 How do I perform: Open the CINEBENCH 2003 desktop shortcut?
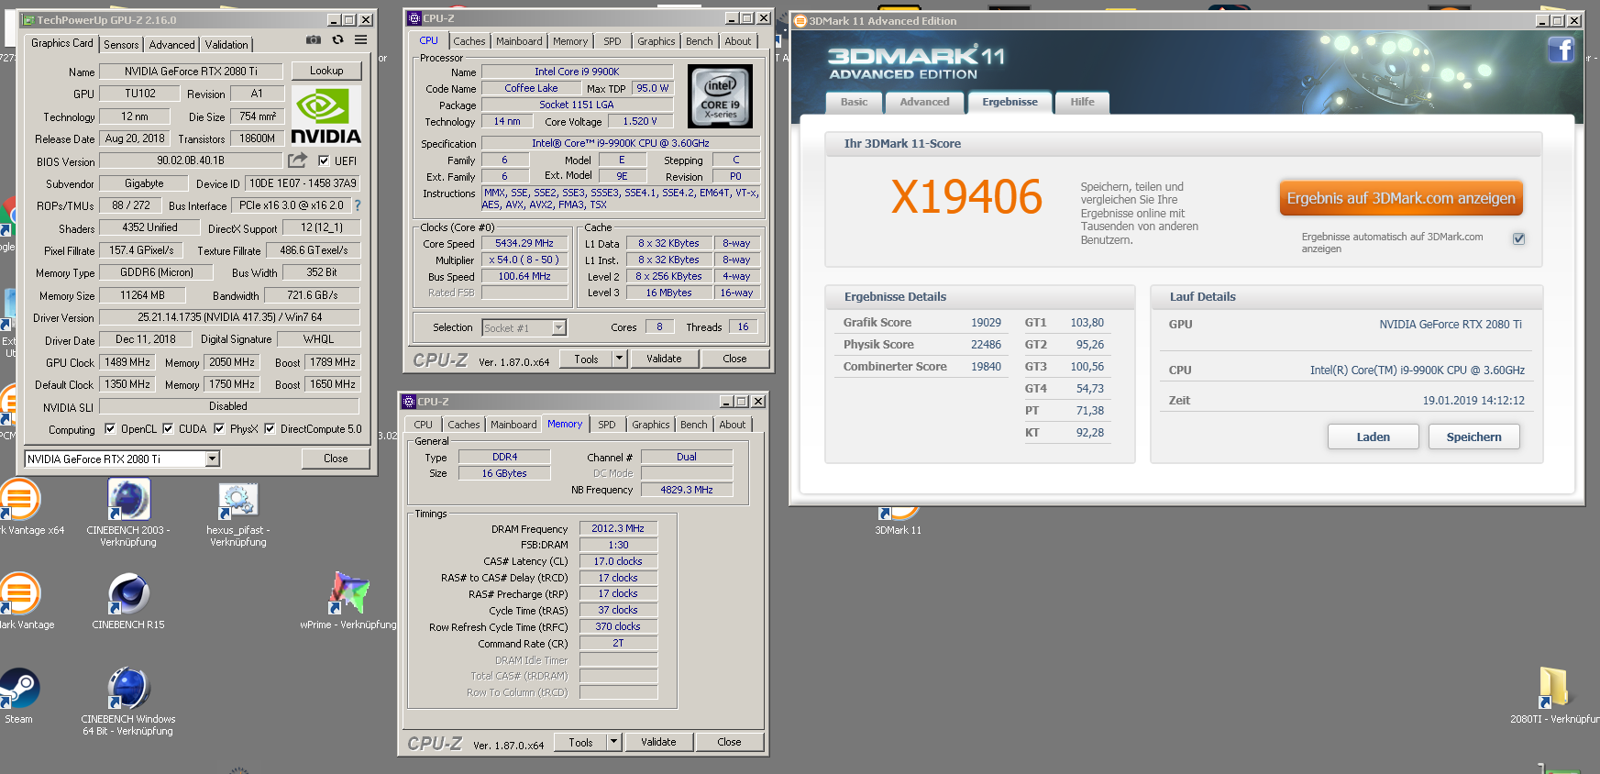coord(128,513)
